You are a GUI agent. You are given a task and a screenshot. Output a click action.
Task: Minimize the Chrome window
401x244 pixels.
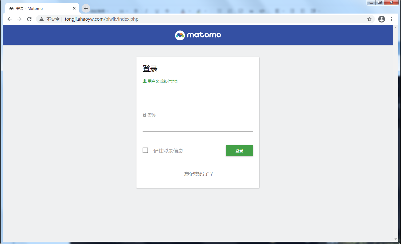[x=371, y=2]
